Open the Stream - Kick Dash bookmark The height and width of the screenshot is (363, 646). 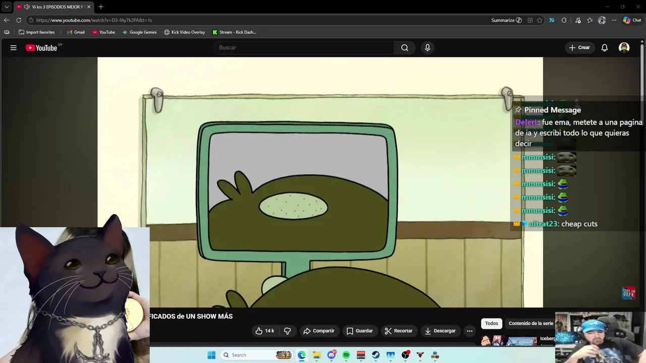pos(234,32)
